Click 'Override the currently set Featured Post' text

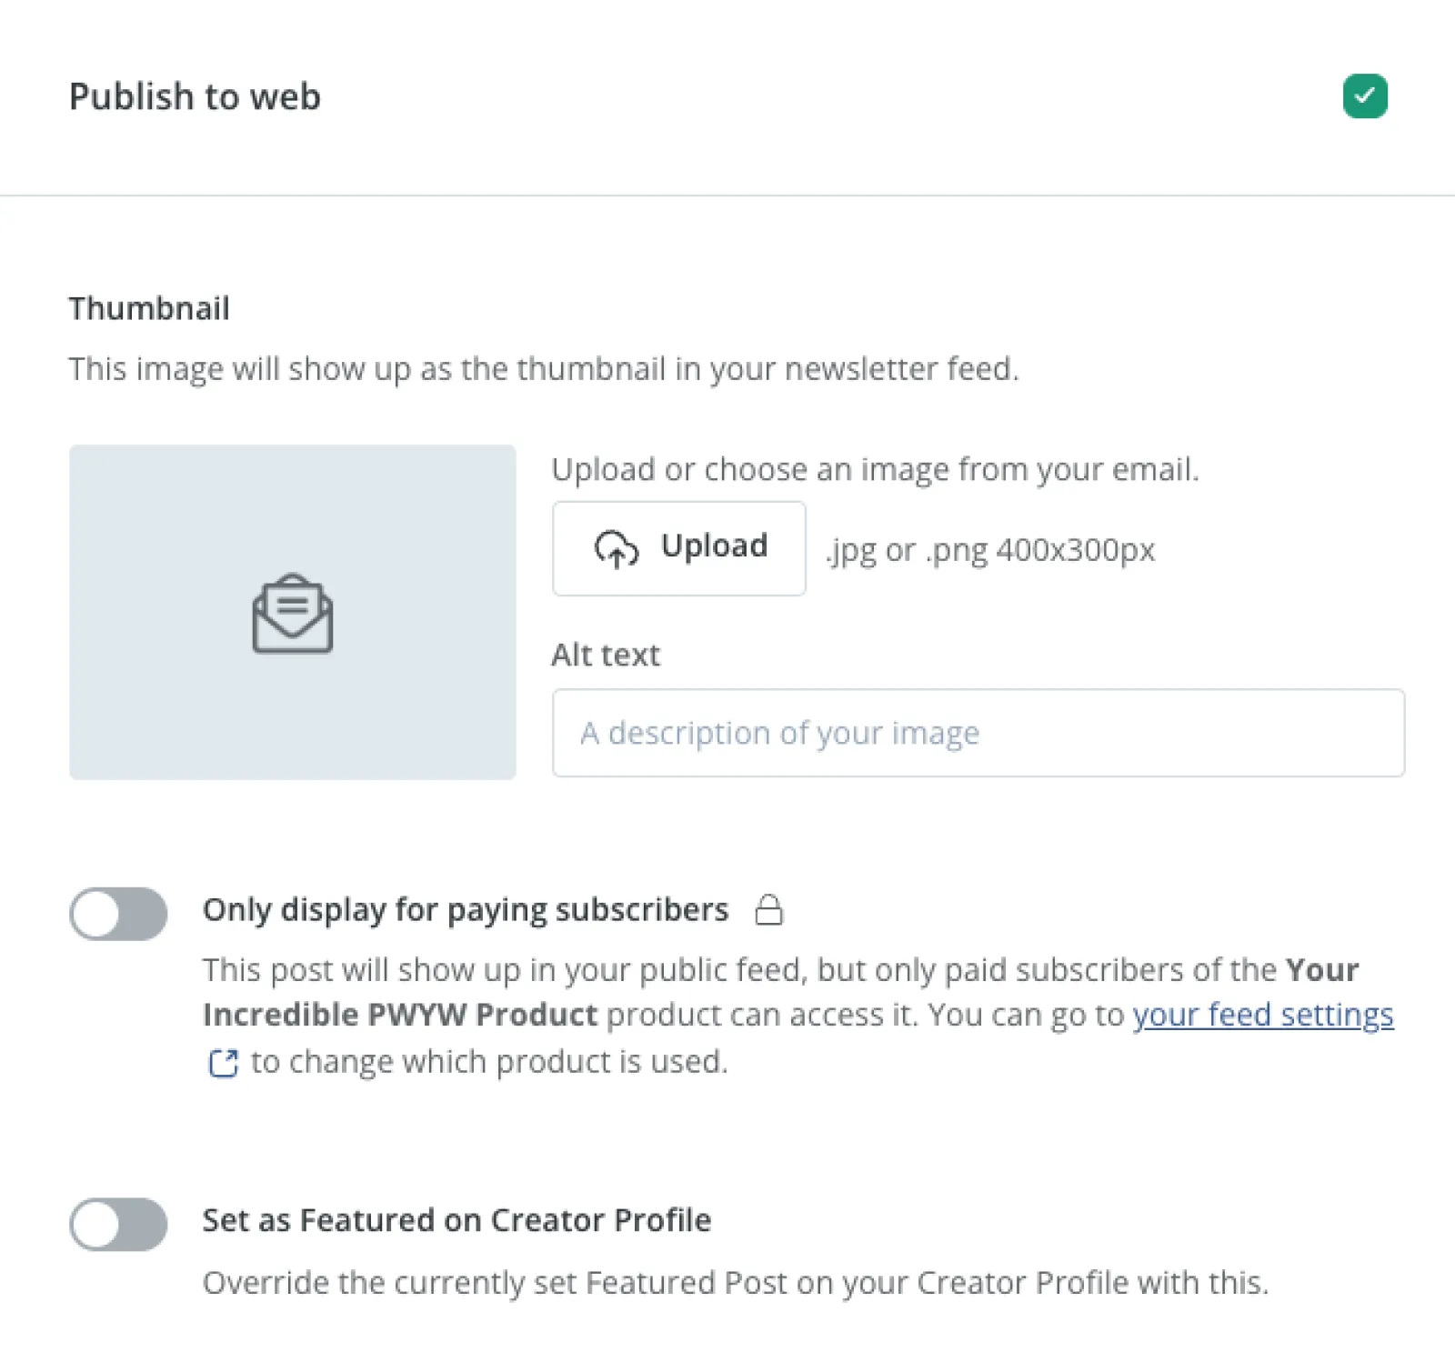pos(735,1283)
